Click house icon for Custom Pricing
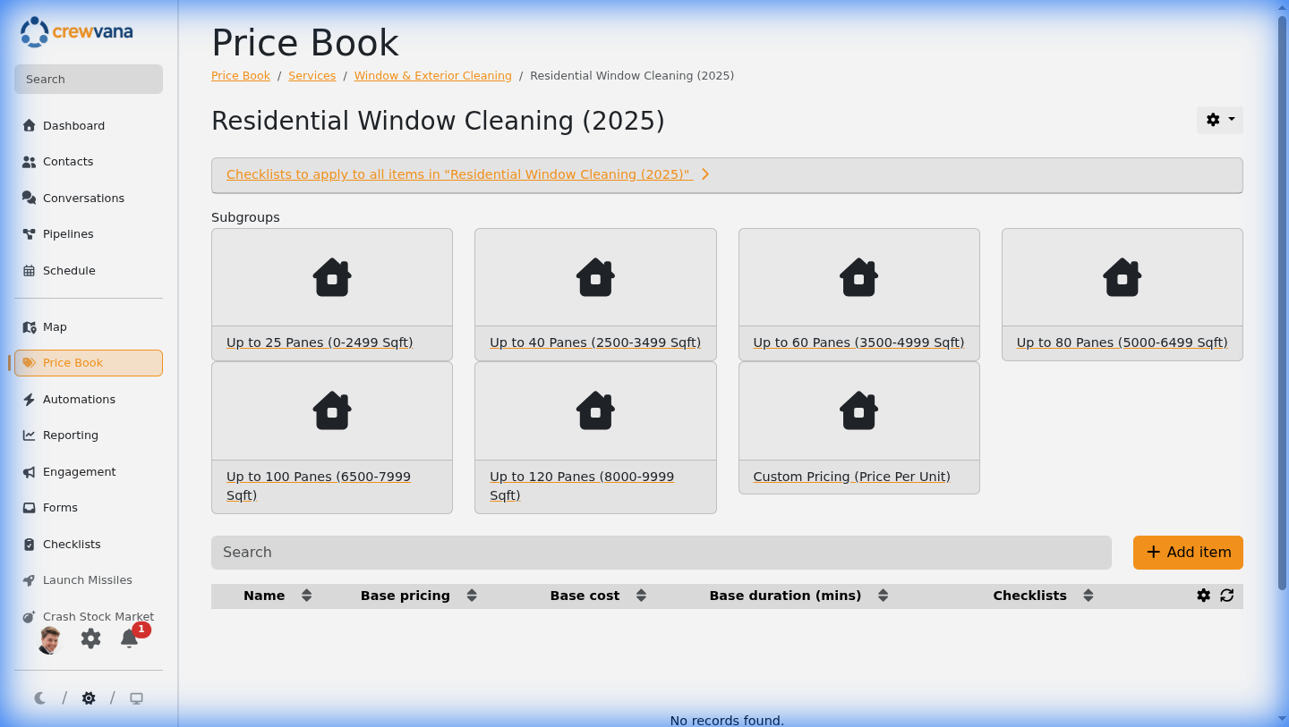 [x=858, y=411]
